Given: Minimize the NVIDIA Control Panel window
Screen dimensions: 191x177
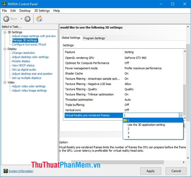Looking at the screenshot, I should (x=161, y=4).
